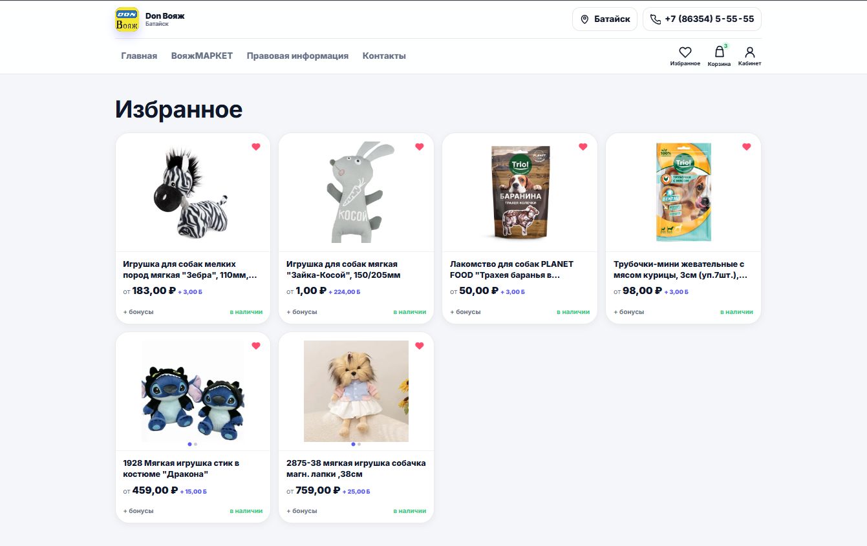The width and height of the screenshot is (867, 546).
Task: Toggle the heart on the Stitch dragon toy
Action: [256, 346]
